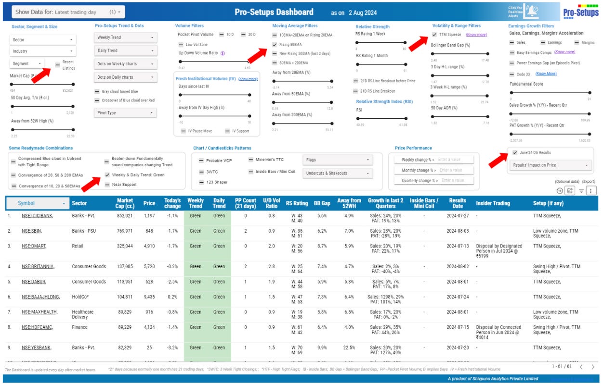The image size is (603, 384).
Task: Open the three-dot export menu
Action: click(592, 191)
